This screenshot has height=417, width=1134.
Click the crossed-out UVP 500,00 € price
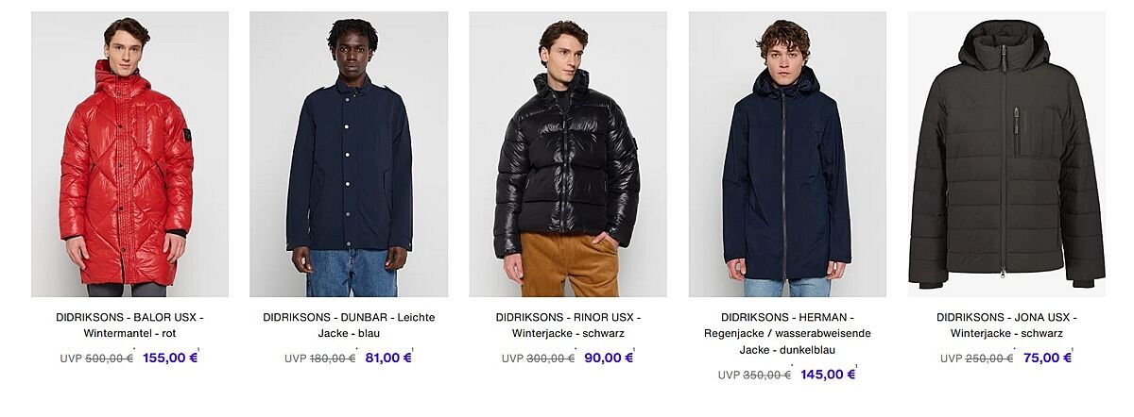pyautogui.click(x=96, y=359)
